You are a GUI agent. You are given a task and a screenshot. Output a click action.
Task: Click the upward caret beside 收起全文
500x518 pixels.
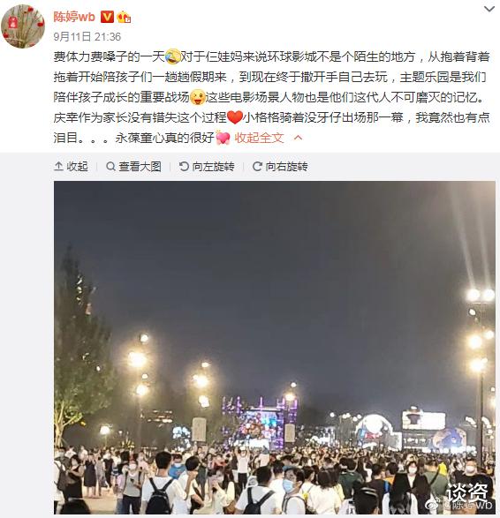[x=298, y=138]
